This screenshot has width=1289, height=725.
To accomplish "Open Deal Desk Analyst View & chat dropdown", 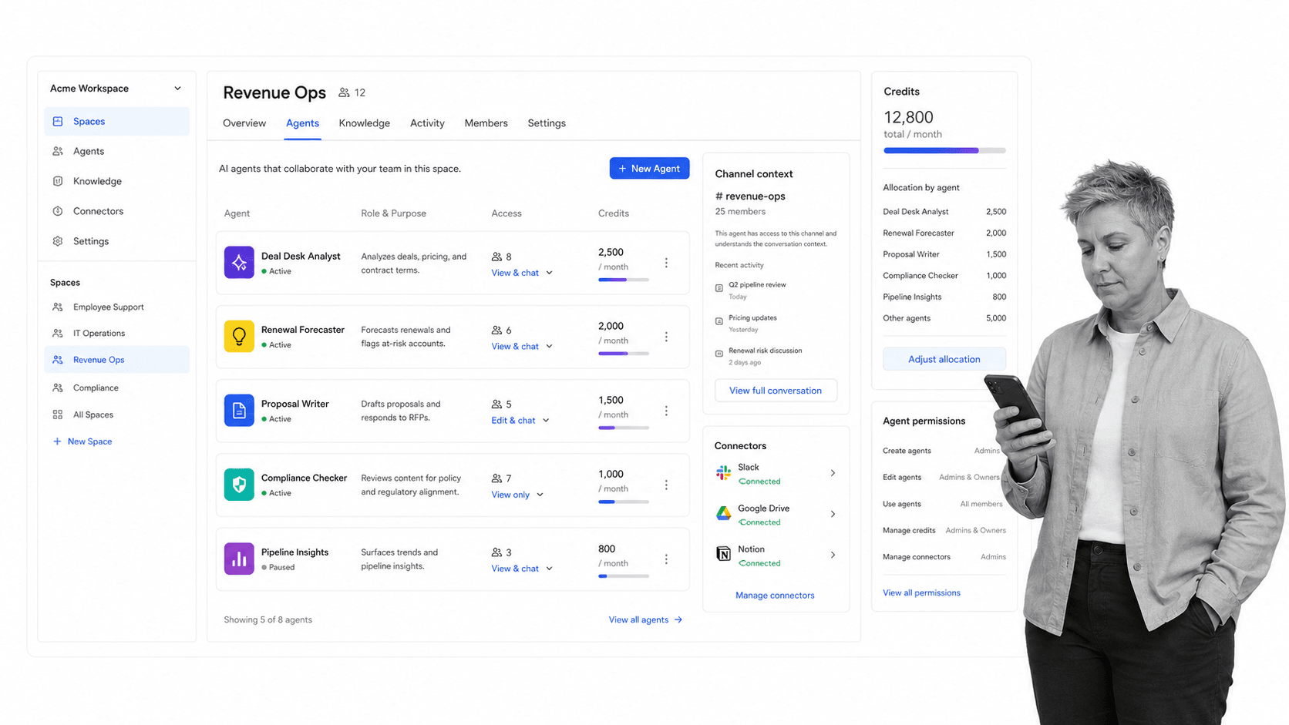I will (522, 273).
